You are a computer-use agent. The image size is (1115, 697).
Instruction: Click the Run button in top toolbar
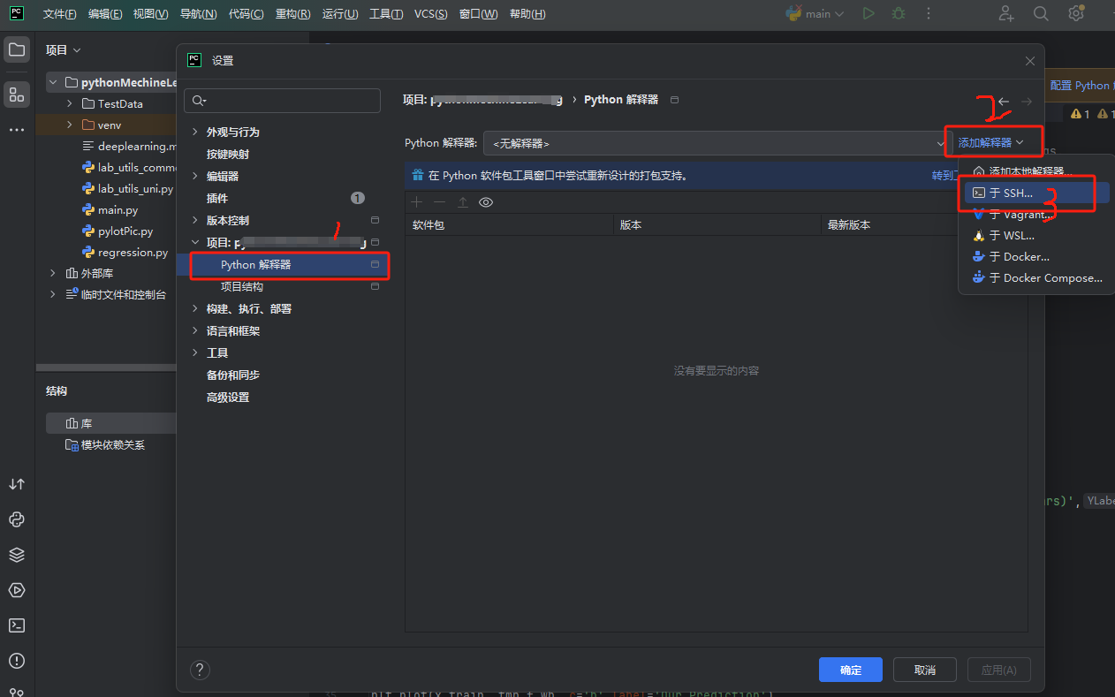(868, 14)
